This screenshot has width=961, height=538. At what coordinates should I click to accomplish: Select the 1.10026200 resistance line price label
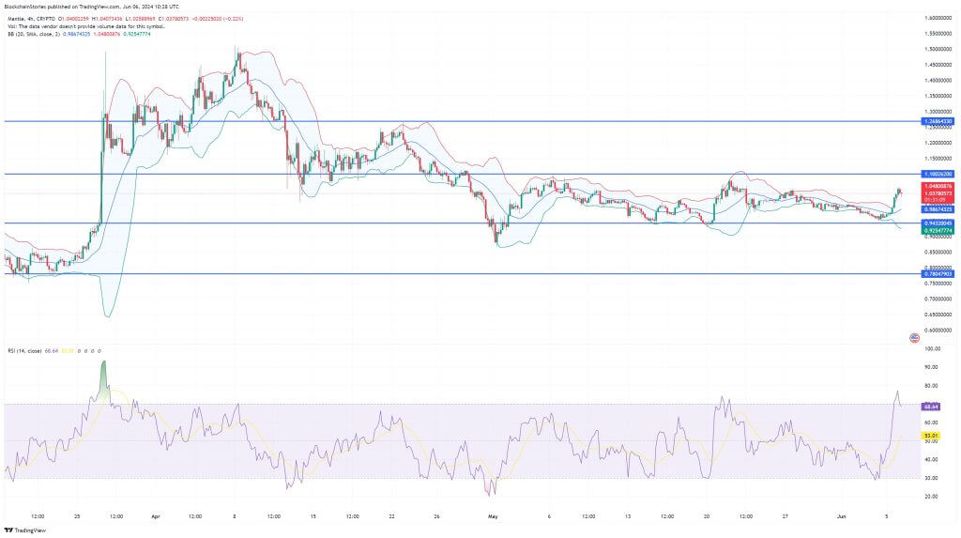click(x=938, y=175)
